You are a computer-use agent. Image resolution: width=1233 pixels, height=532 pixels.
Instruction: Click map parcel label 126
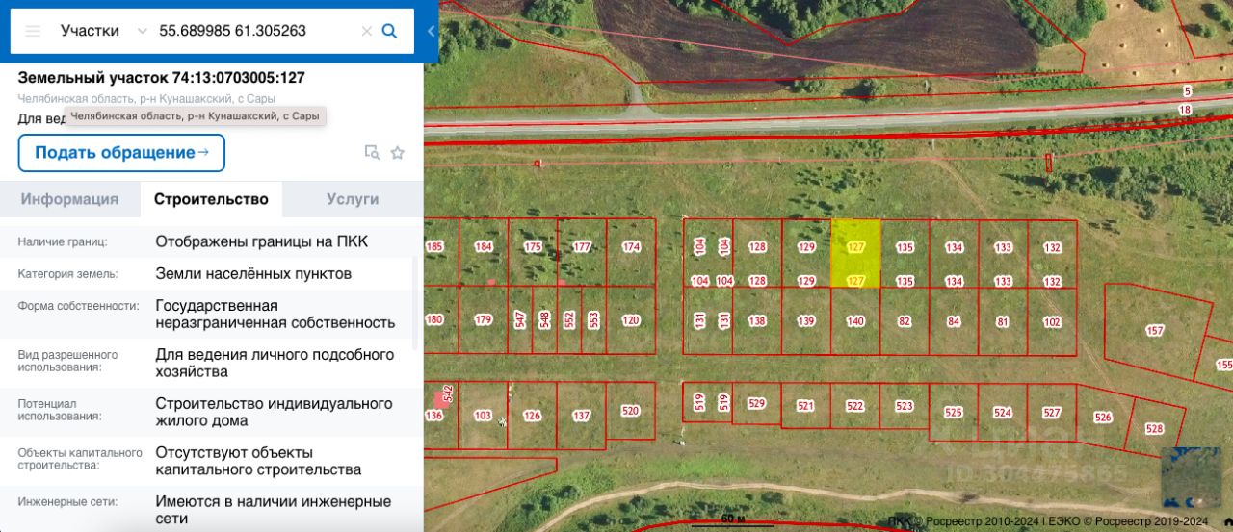tap(533, 416)
